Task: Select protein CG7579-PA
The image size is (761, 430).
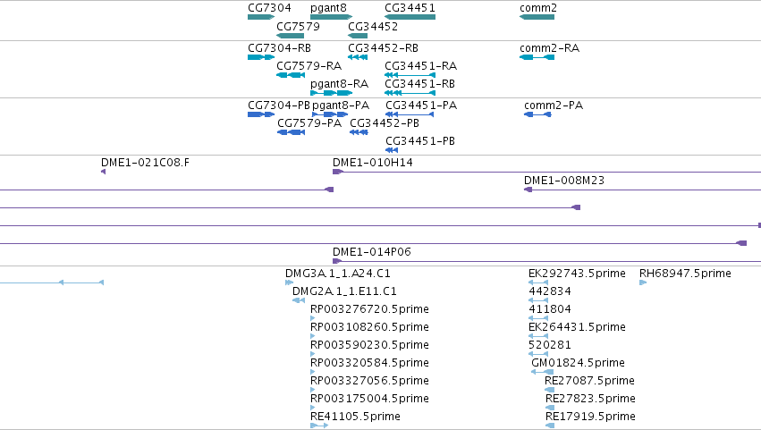Action: 292,132
